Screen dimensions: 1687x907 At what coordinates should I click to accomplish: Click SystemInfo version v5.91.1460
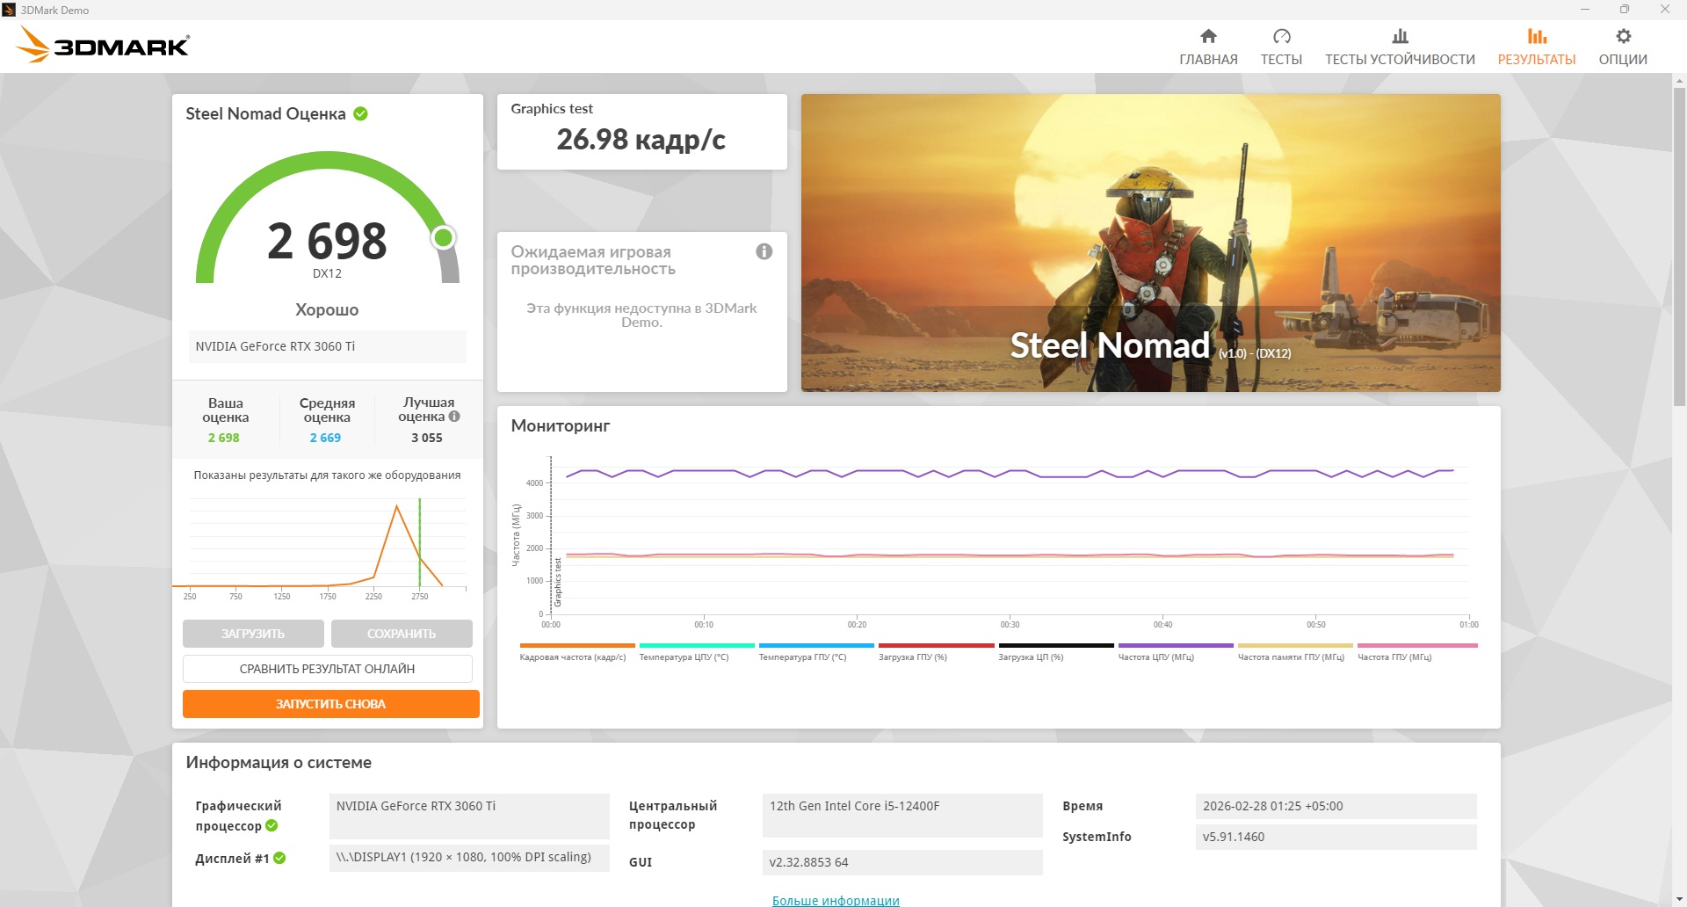point(1336,837)
